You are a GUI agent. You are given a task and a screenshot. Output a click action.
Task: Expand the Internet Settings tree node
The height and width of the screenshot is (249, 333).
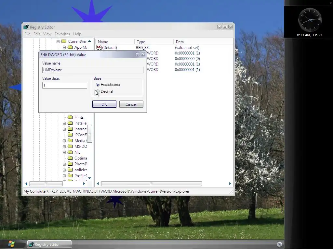64,129
